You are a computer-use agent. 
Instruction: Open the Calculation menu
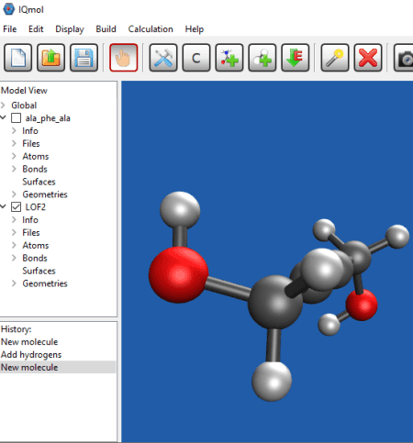tap(151, 29)
